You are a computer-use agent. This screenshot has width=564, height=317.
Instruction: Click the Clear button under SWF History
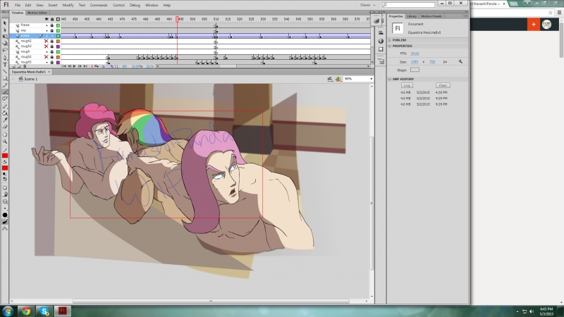[443, 85]
